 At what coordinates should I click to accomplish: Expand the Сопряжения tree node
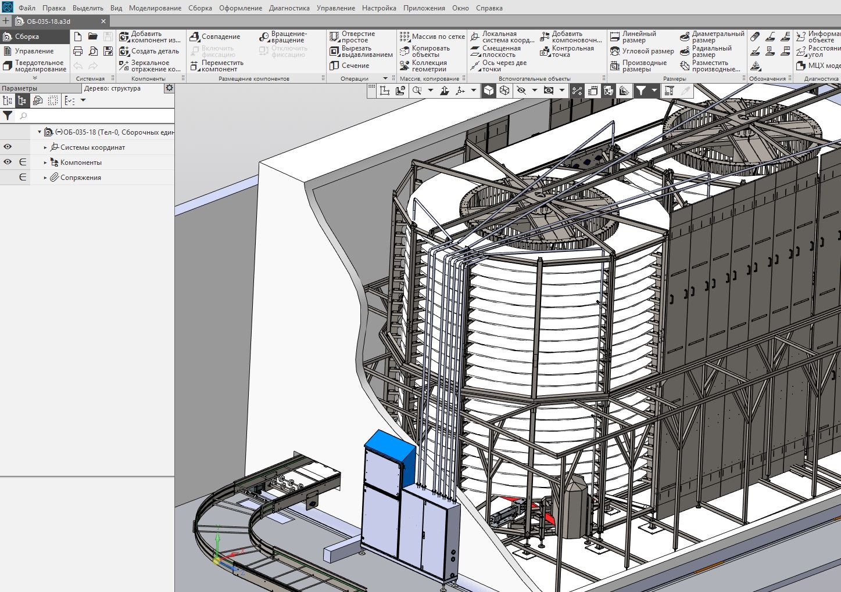(x=45, y=178)
